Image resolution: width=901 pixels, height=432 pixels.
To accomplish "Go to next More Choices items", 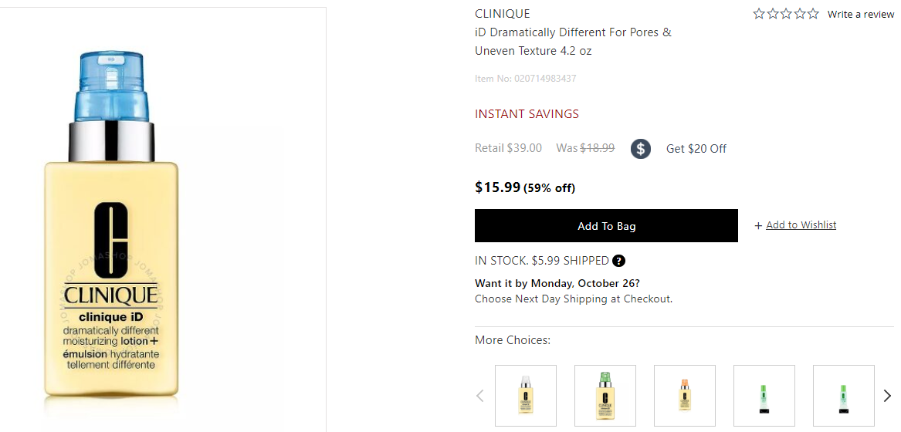I will click(887, 396).
